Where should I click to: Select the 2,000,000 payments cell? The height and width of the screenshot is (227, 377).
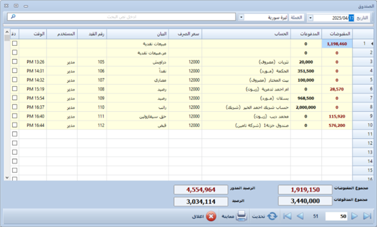(x=306, y=107)
